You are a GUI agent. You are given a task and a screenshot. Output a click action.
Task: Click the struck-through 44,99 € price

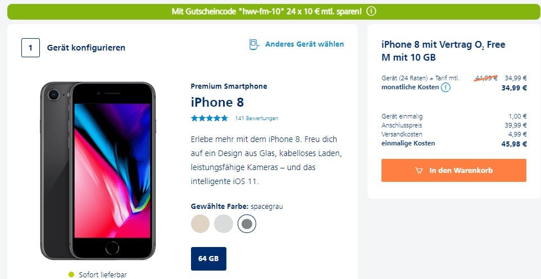486,78
